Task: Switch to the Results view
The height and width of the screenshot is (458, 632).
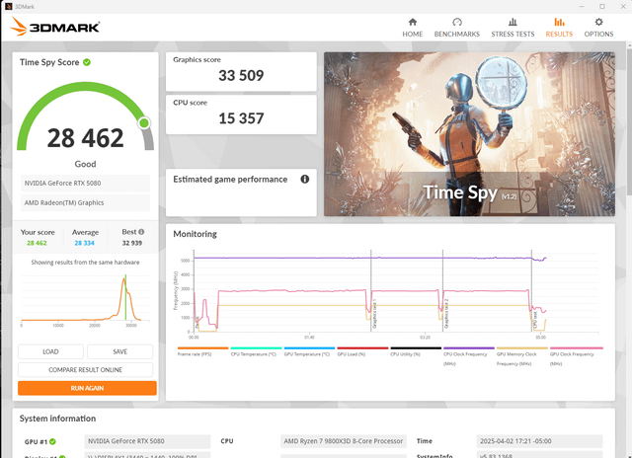Action: pos(559,27)
